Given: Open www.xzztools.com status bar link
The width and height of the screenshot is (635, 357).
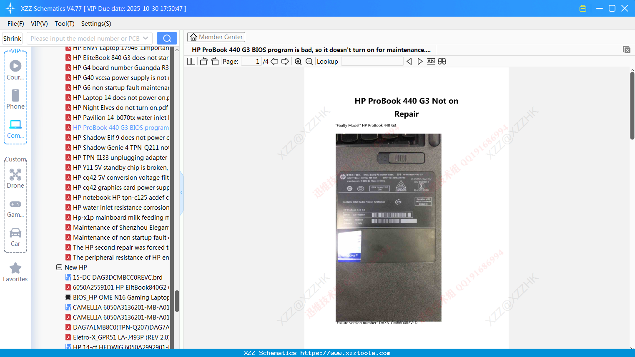Looking at the screenshot, I should [x=345, y=353].
